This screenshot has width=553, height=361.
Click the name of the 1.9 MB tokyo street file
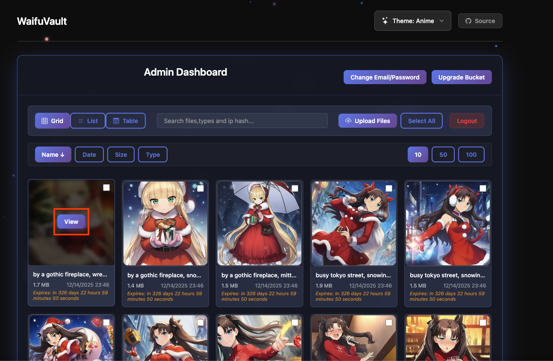(x=353, y=275)
